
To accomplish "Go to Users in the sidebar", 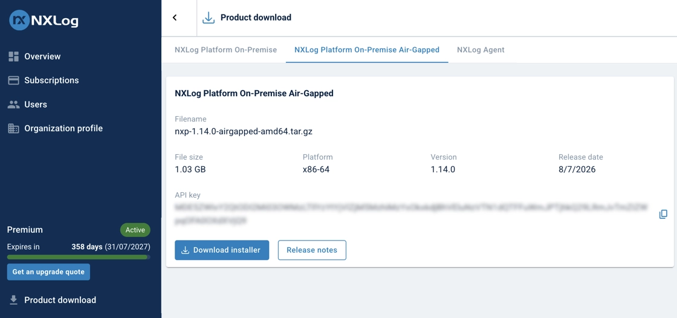I will 36,105.
